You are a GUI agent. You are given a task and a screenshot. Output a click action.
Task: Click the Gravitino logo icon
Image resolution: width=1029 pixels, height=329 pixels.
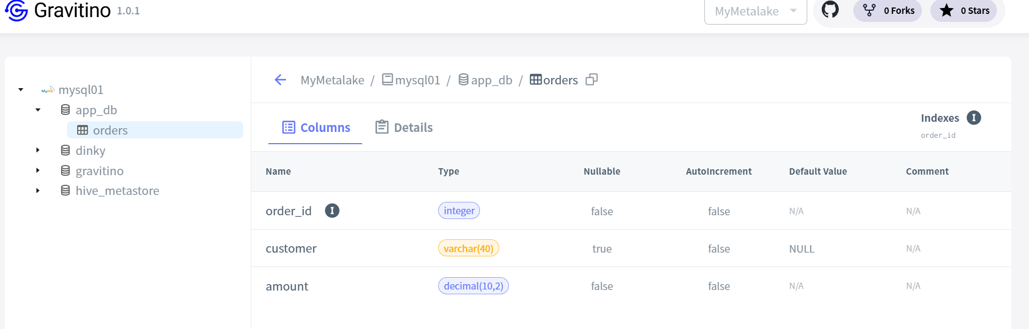pos(17,10)
